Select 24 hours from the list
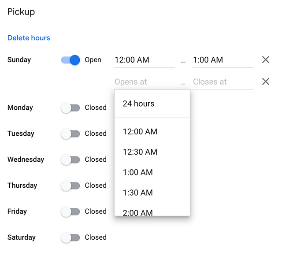This screenshot has width=282, height=256. point(139,104)
